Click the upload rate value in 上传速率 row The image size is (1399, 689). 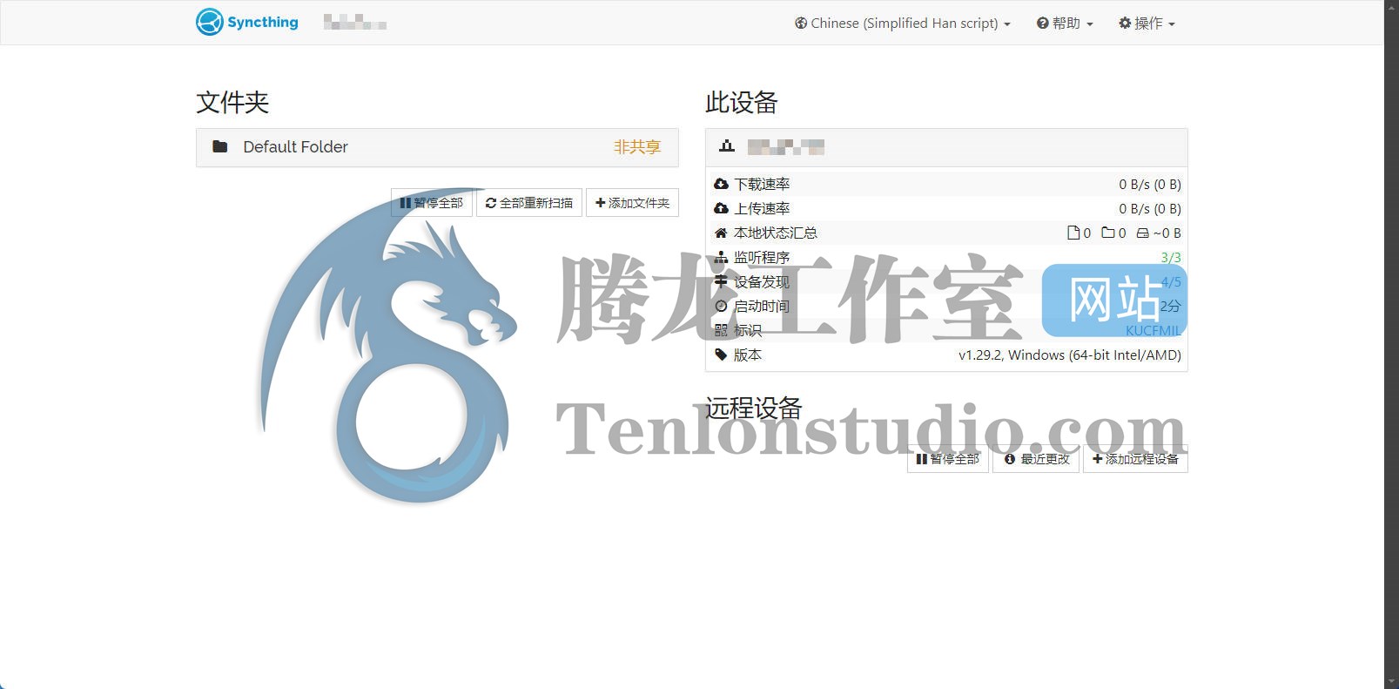(x=1150, y=209)
